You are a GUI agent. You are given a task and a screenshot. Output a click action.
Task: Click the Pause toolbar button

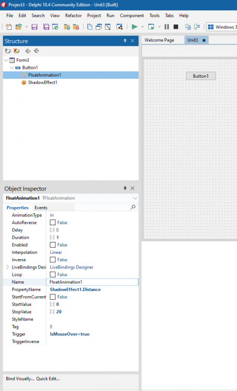[167, 27]
